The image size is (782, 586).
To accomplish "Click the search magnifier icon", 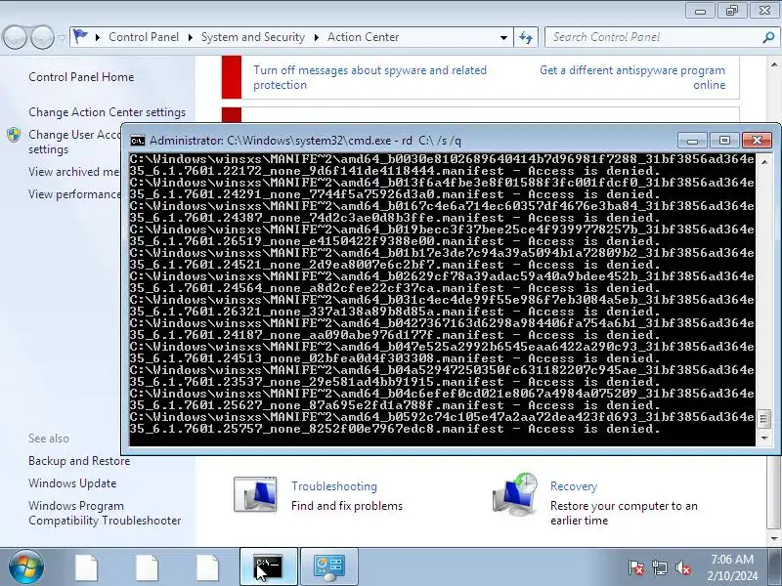I will point(768,37).
